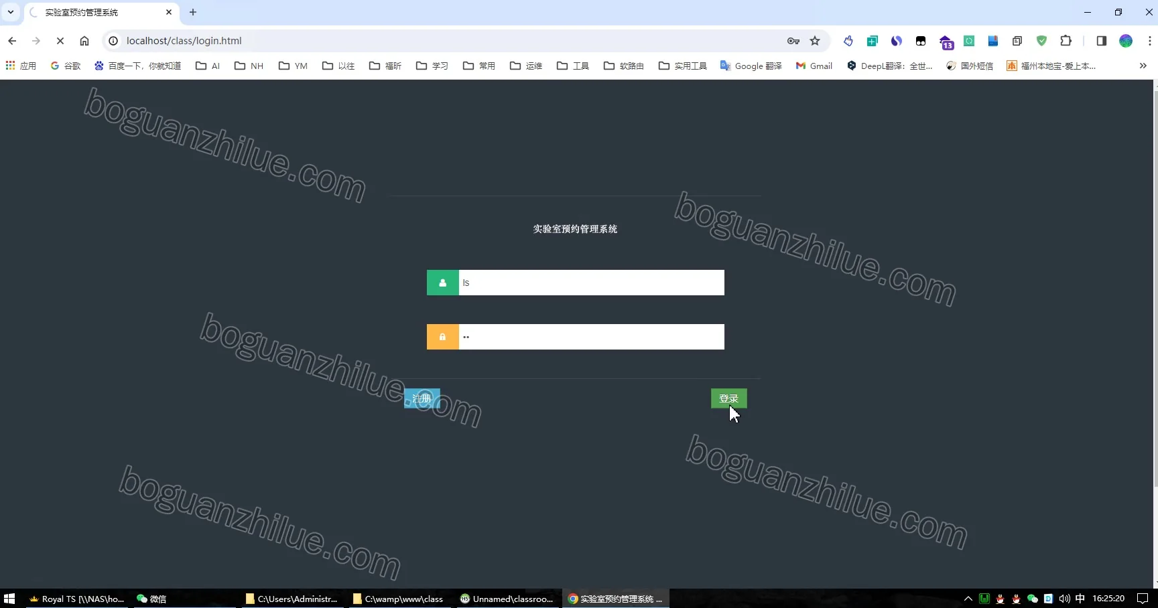Click the address bar URL localhost/class/login.html
This screenshot has height=608, width=1158.
[x=184, y=41]
